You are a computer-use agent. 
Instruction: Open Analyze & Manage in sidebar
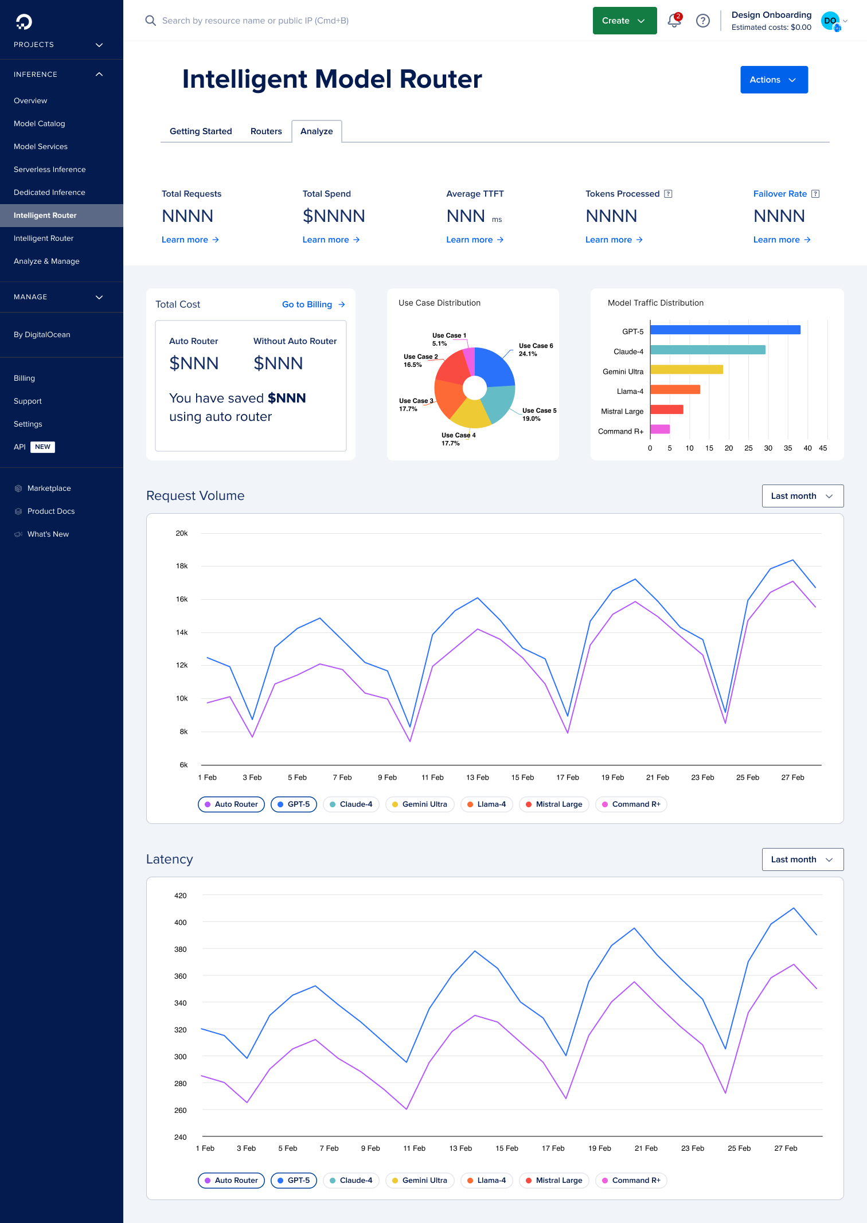click(x=61, y=261)
